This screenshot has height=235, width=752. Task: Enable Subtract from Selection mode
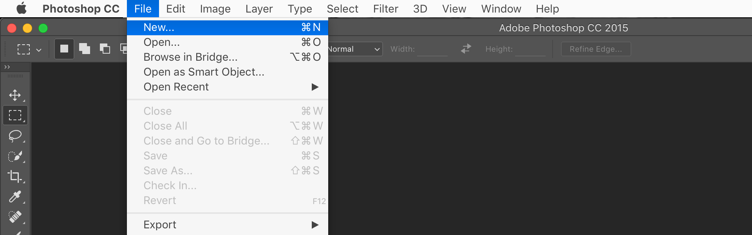pyautogui.click(x=105, y=49)
